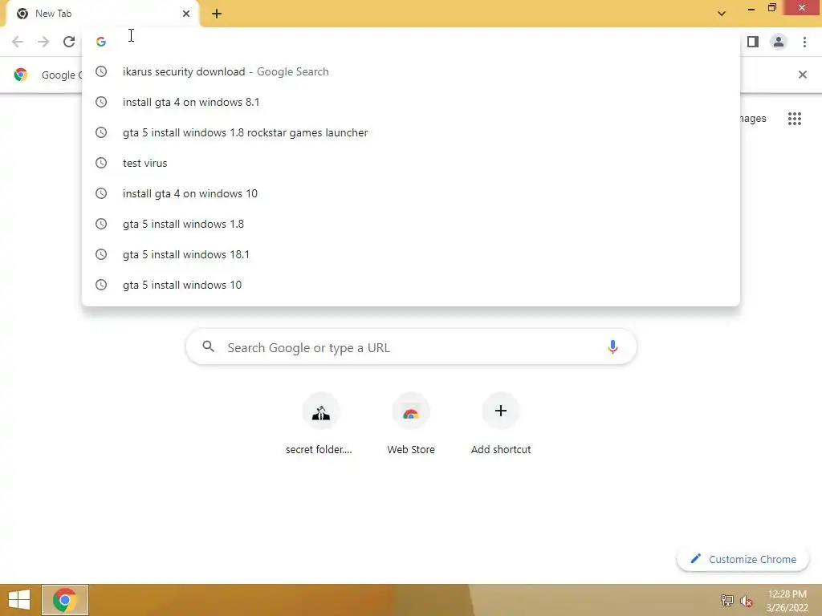Click clock icon beside 'gta 5 install windows 10'
The image size is (822, 616).
point(101,285)
